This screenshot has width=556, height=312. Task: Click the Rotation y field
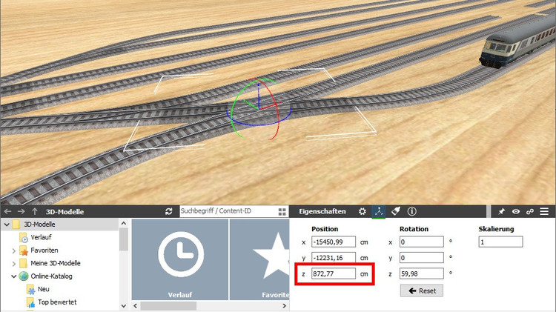click(x=421, y=257)
